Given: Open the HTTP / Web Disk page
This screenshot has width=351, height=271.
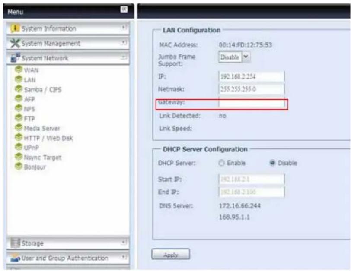Looking at the screenshot, I should (48, 138).
